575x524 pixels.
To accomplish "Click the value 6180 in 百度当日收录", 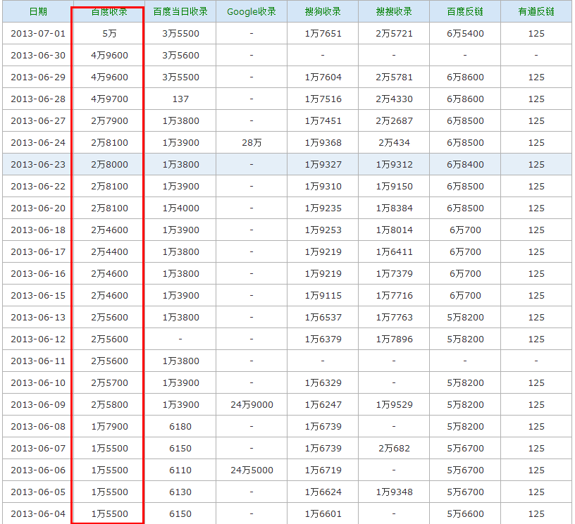I will coord(180,427).
